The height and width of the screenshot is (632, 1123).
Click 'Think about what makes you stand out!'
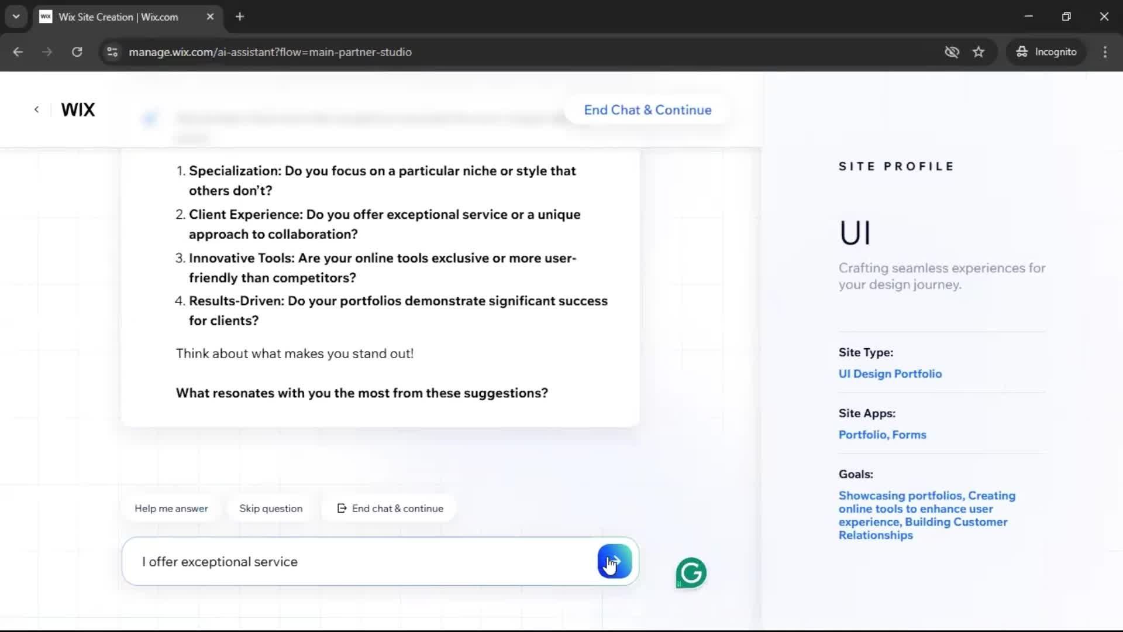(x=295, y=354)
